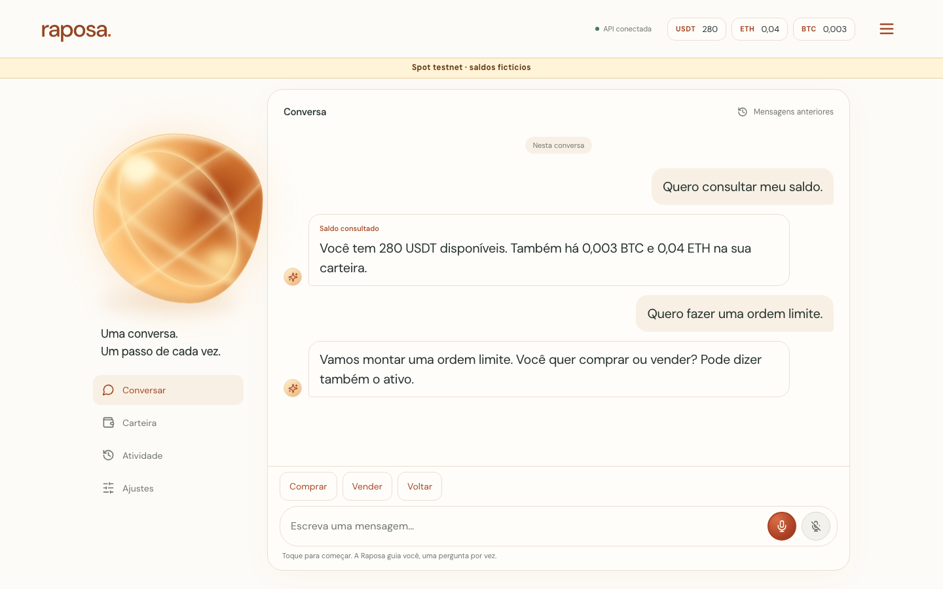This screenshot has height=589, width=943.
Task: Go to the Carteira section
Action: click(168, 423)
